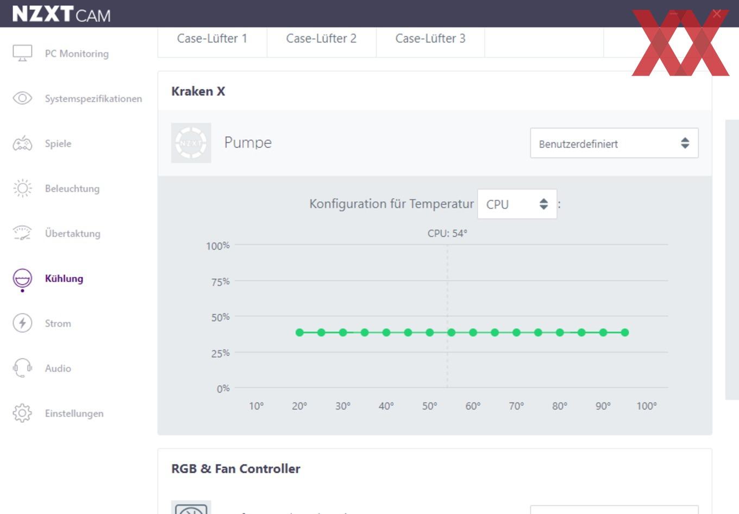Select the pump curve point at 95°

point(625,333)
